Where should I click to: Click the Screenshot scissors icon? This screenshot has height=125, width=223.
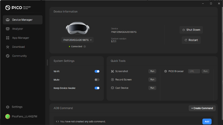tap(112, 71)
